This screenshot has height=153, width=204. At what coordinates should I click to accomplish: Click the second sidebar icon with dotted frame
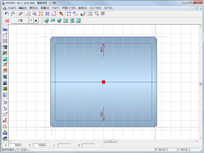pos(5,35)
